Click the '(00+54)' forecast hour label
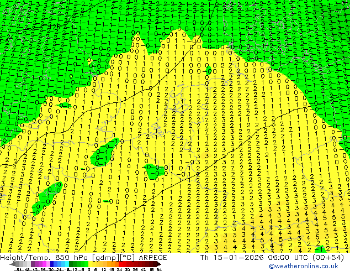350x271 pixels. click(328, 257)
